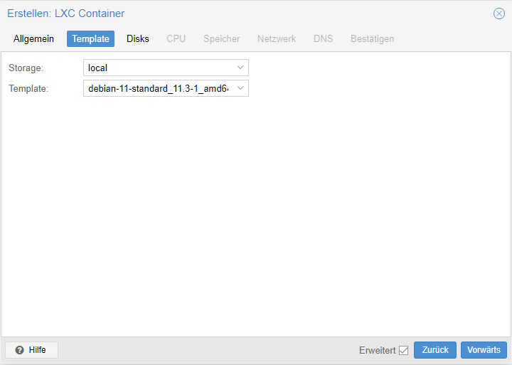Toggle the Erweitert checkbox

point(404,350)
